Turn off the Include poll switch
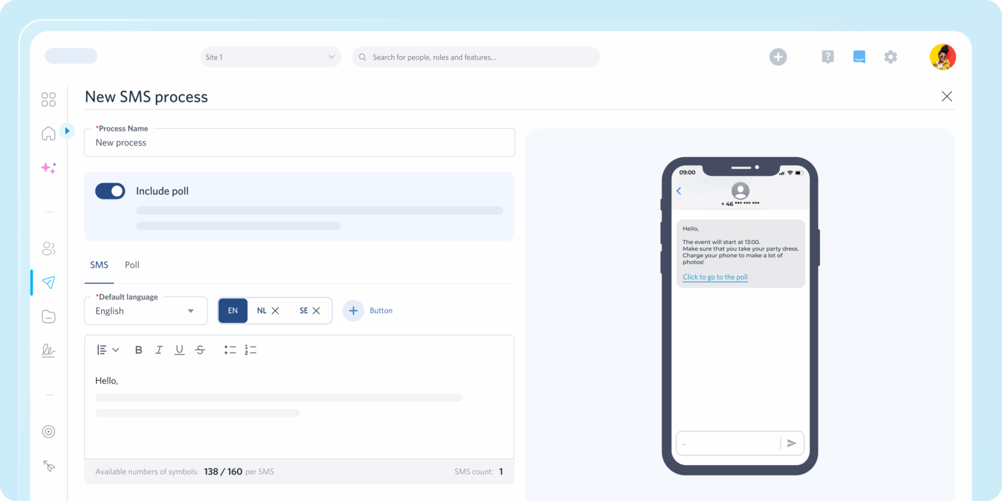 (x=110, y=191)
